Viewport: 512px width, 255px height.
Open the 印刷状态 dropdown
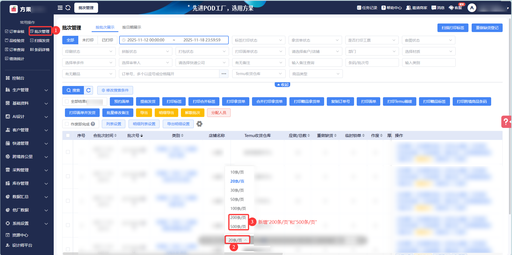click(x=89, y=51)
